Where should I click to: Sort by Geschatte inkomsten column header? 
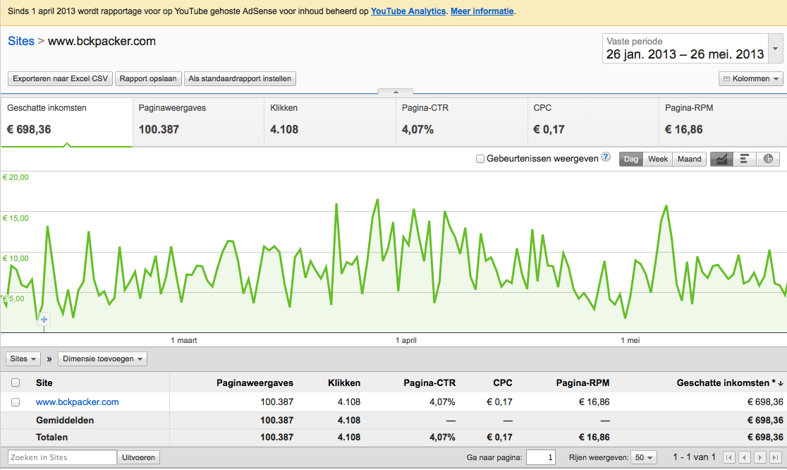[x=729, y=383]
